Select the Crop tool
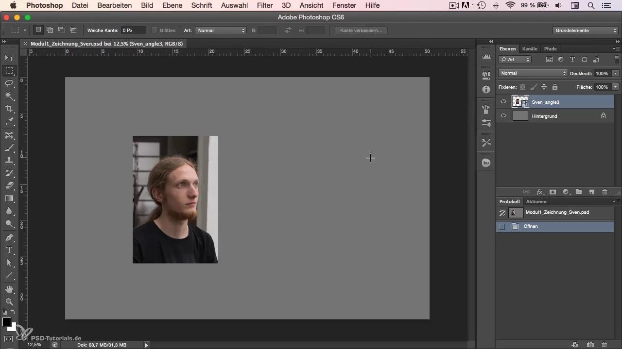The image size is (622, 349). [9, 109]
